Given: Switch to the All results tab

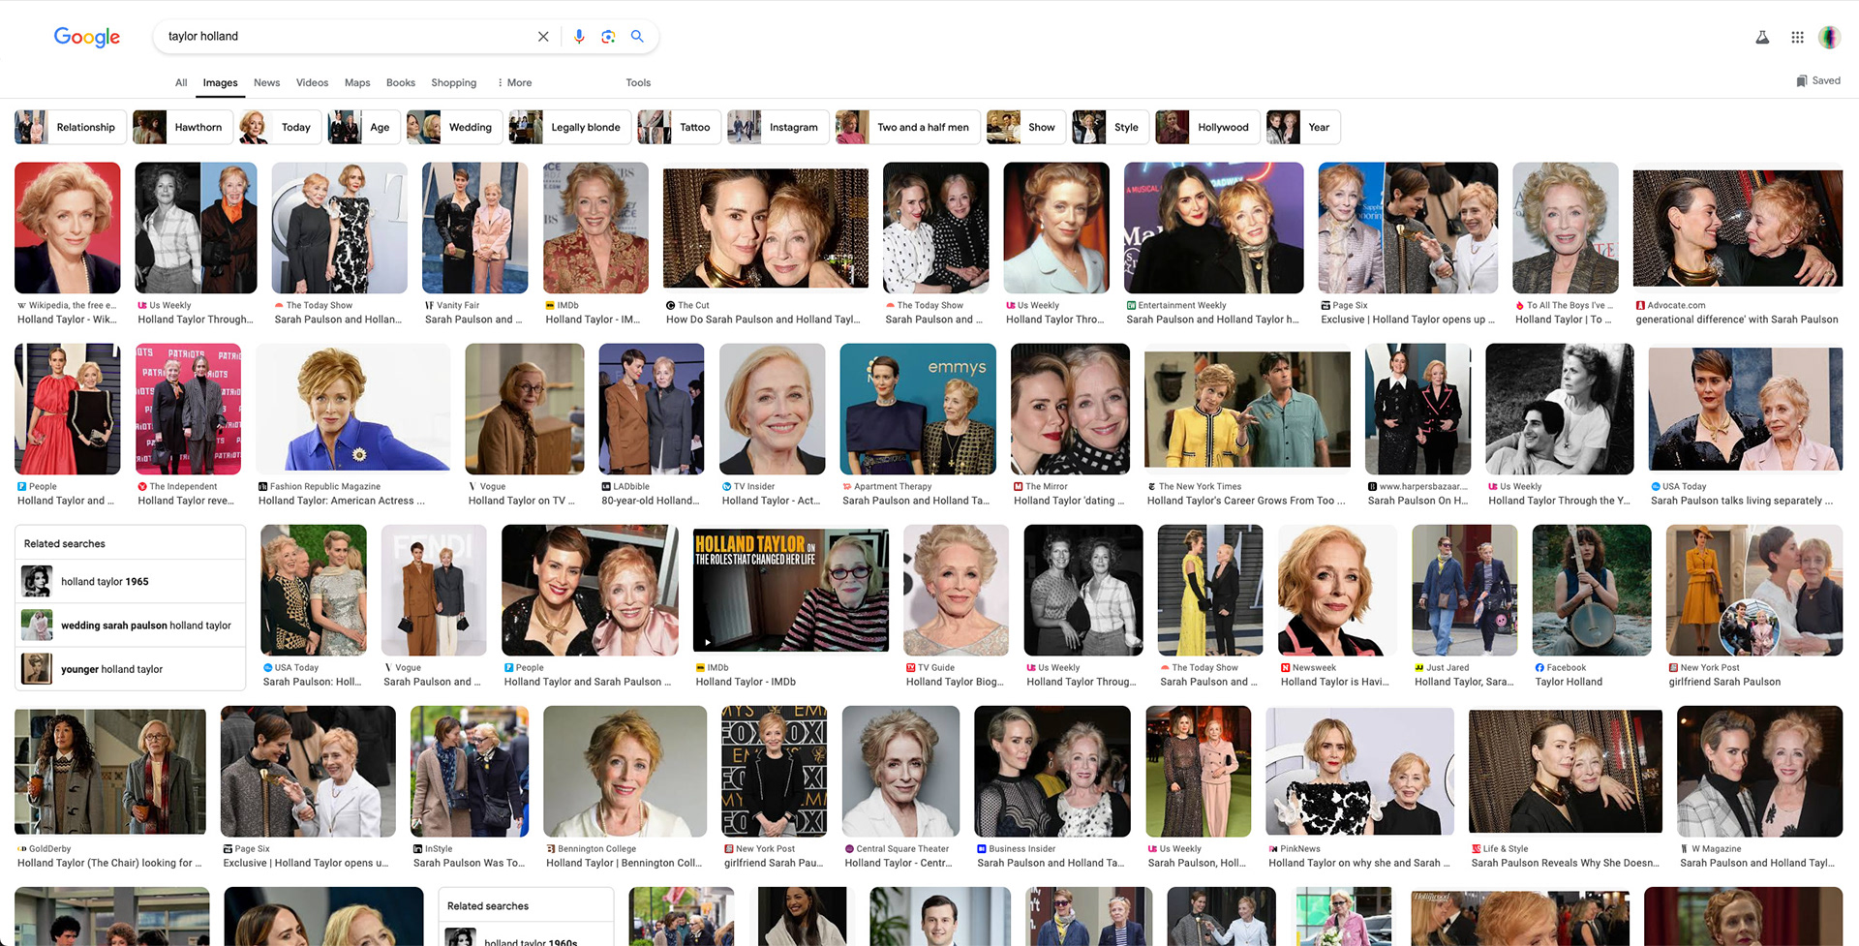Looking at the screenshot, I should point(181,82).
